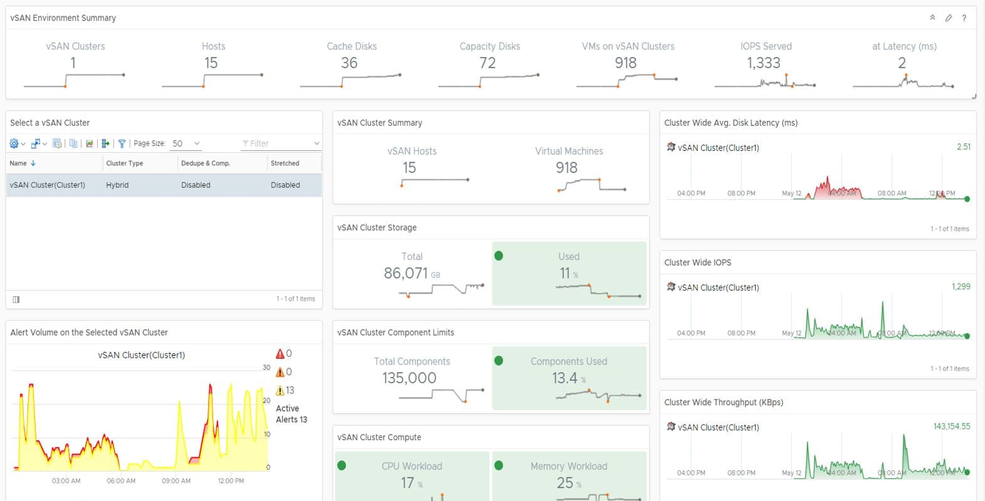Screen dimensions: 985x501
Task: Sort by the Stretched column header
Action: pyautogui.click(x=285, y=163)
